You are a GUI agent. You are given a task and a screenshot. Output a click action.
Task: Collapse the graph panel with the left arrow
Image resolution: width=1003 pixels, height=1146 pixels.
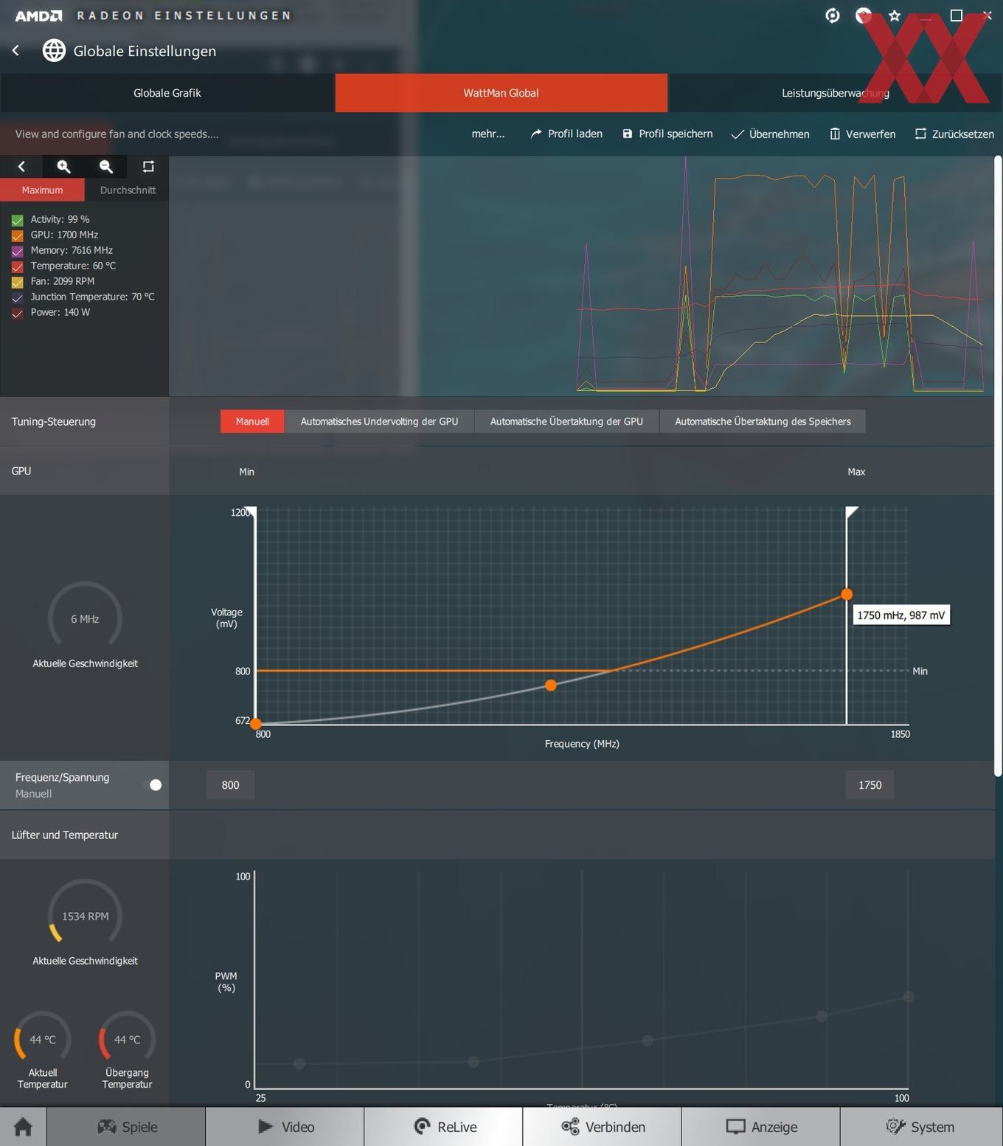21,167
